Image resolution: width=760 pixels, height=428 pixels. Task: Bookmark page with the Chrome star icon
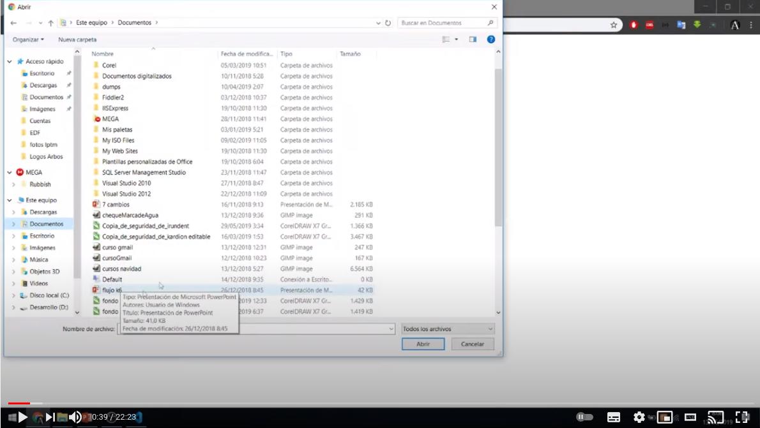(614, 25)
